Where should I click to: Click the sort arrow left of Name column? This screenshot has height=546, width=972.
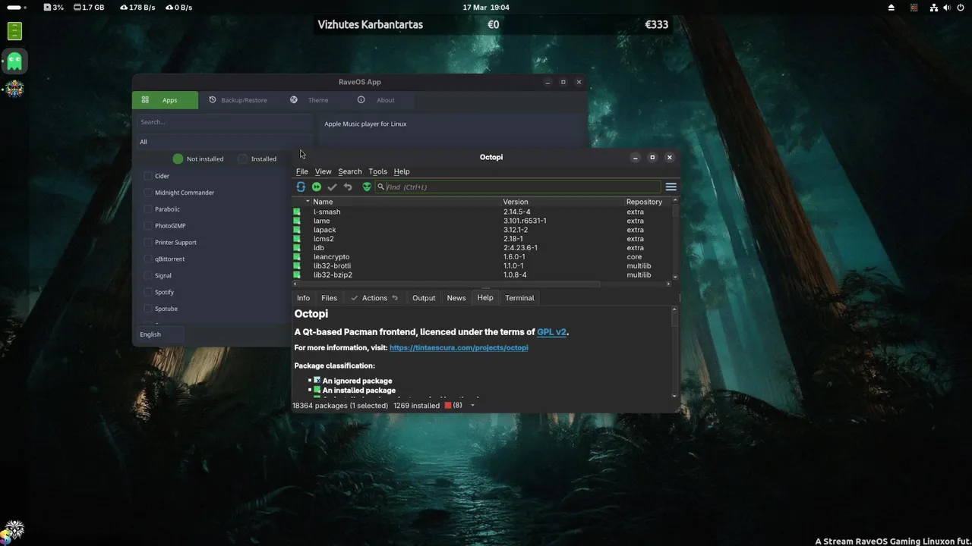[x=308, y=202]
